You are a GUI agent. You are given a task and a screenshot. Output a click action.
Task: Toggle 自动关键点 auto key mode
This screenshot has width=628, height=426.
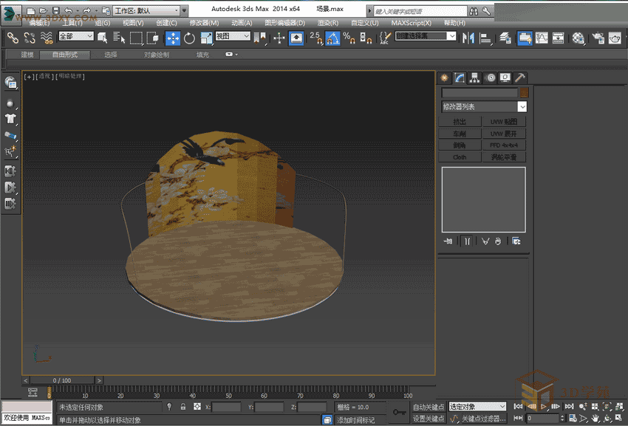tap(429, 407)
